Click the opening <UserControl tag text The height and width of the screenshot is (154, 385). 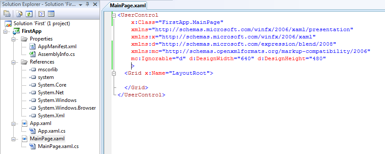138,15
